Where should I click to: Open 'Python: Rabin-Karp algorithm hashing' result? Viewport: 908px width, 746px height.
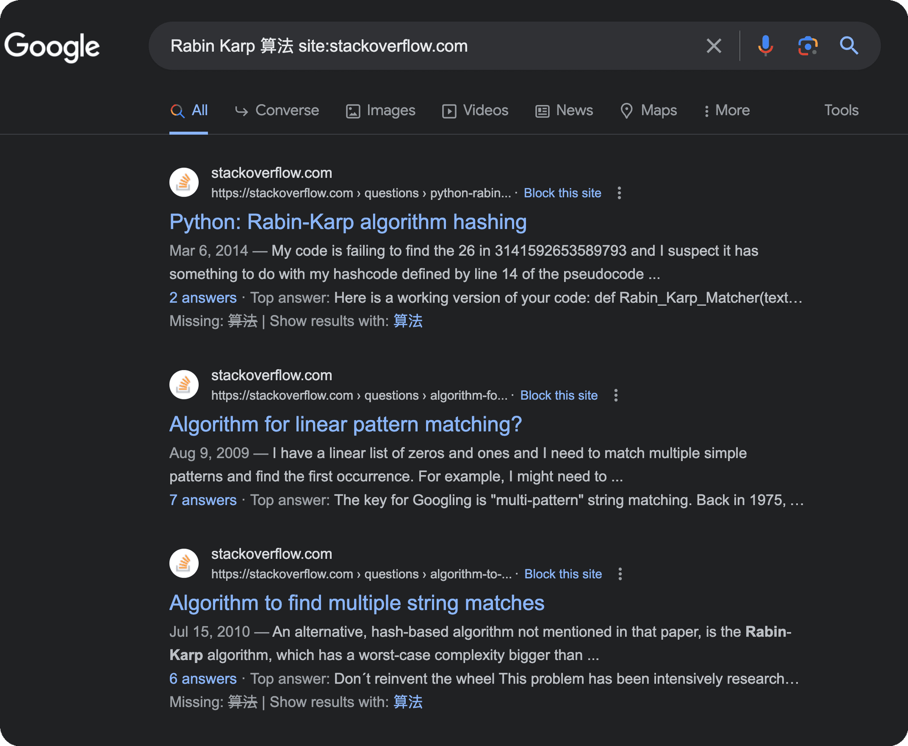point(348,222)
